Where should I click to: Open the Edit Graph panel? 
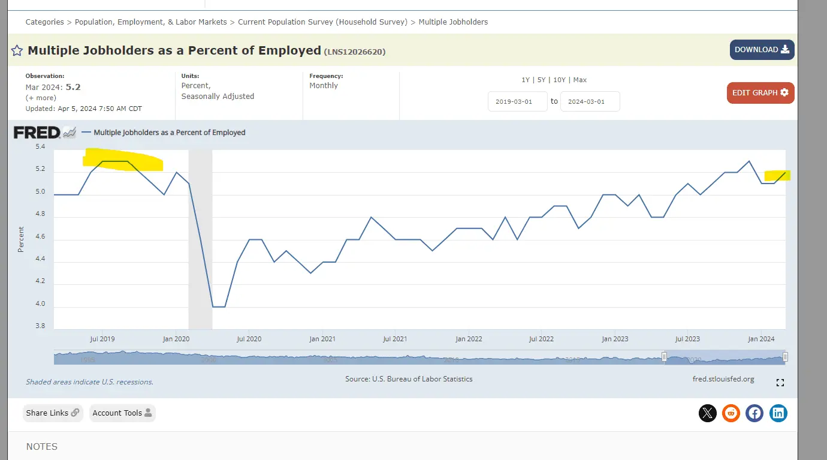tap(760, 93)
